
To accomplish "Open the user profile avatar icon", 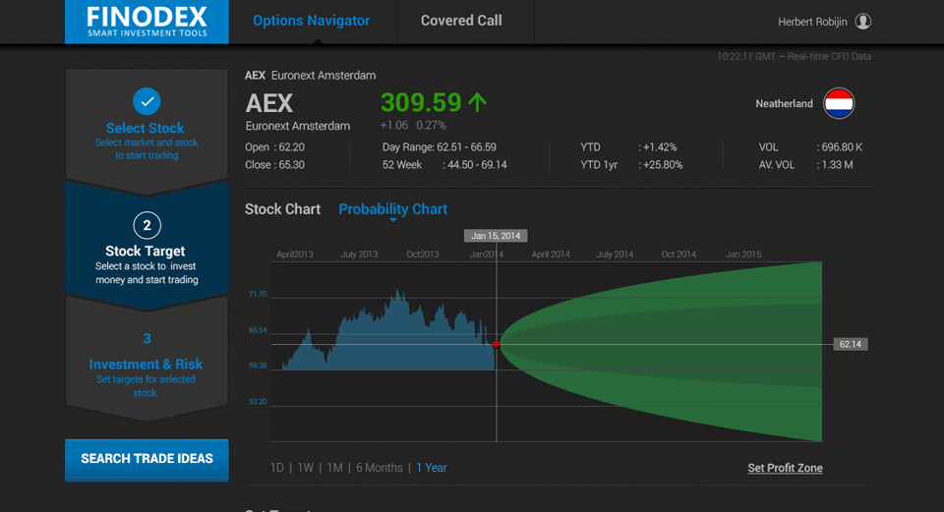I will click(x=862, y=22).
